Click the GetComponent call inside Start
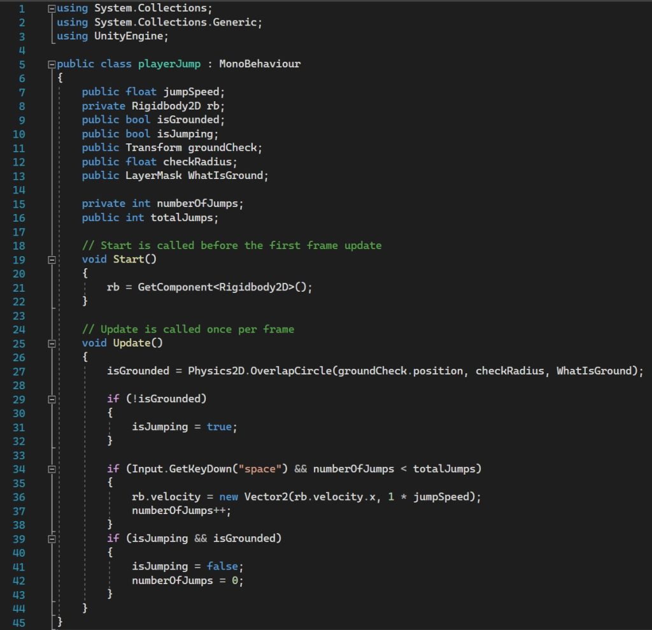Viewport: 652px width, 630px height. pyautogui.click(x=178, y=287)
